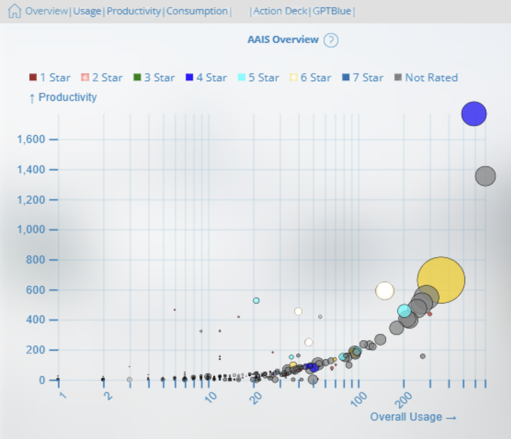Click the white bubble near 600 productivity
The image size is (511, 439).
385,291
